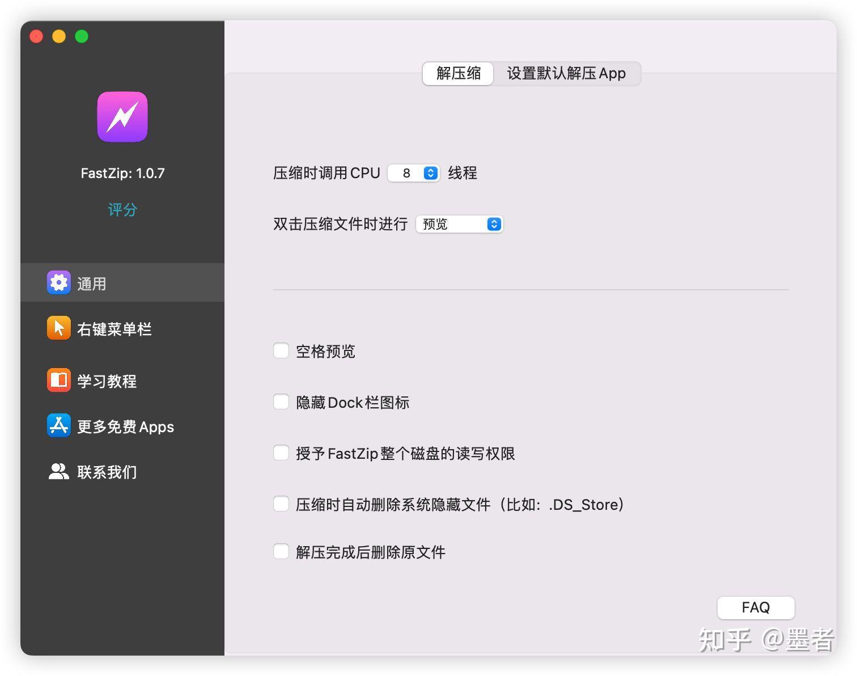Click the FastZip: 1.0.7 version text
The height and width of the screenshot is (676, 857).
pos(122,173)
